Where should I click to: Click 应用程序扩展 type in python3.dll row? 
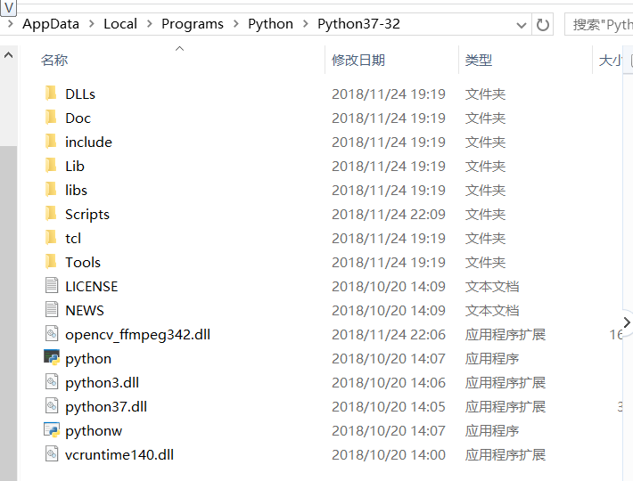505,383
